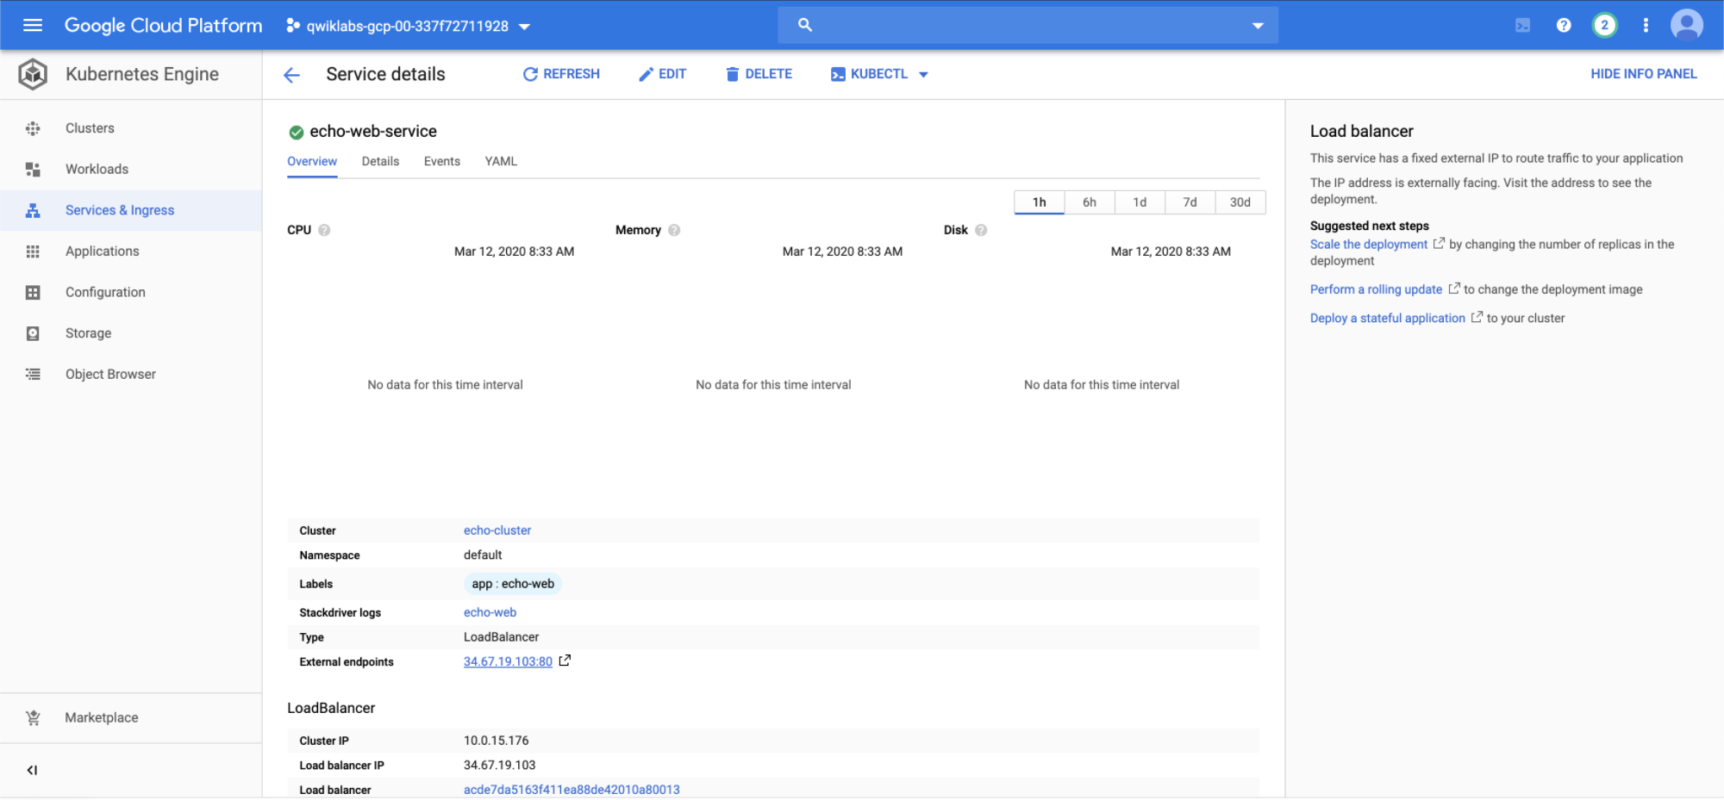
Task: Click the EDIT button
Action: pos(662,74)
